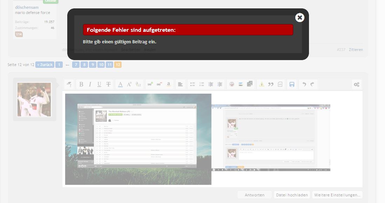Image resolution: width=385 pixels, height=203 pixels.
Task: Open editor settings gears icon
Action: (x=357, y=85)
